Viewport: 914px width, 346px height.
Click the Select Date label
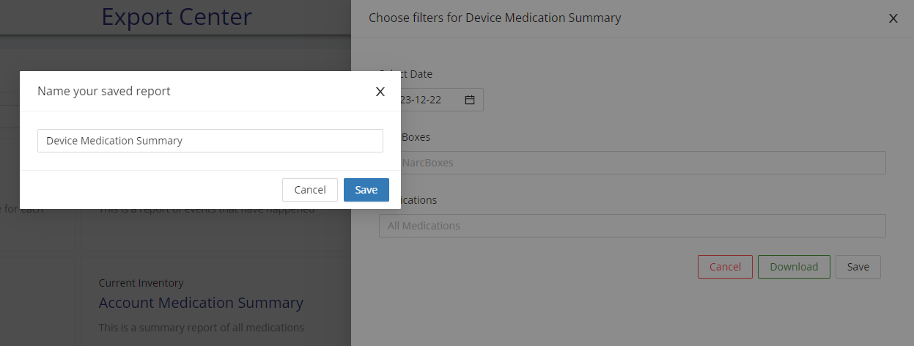click(414, 74)
